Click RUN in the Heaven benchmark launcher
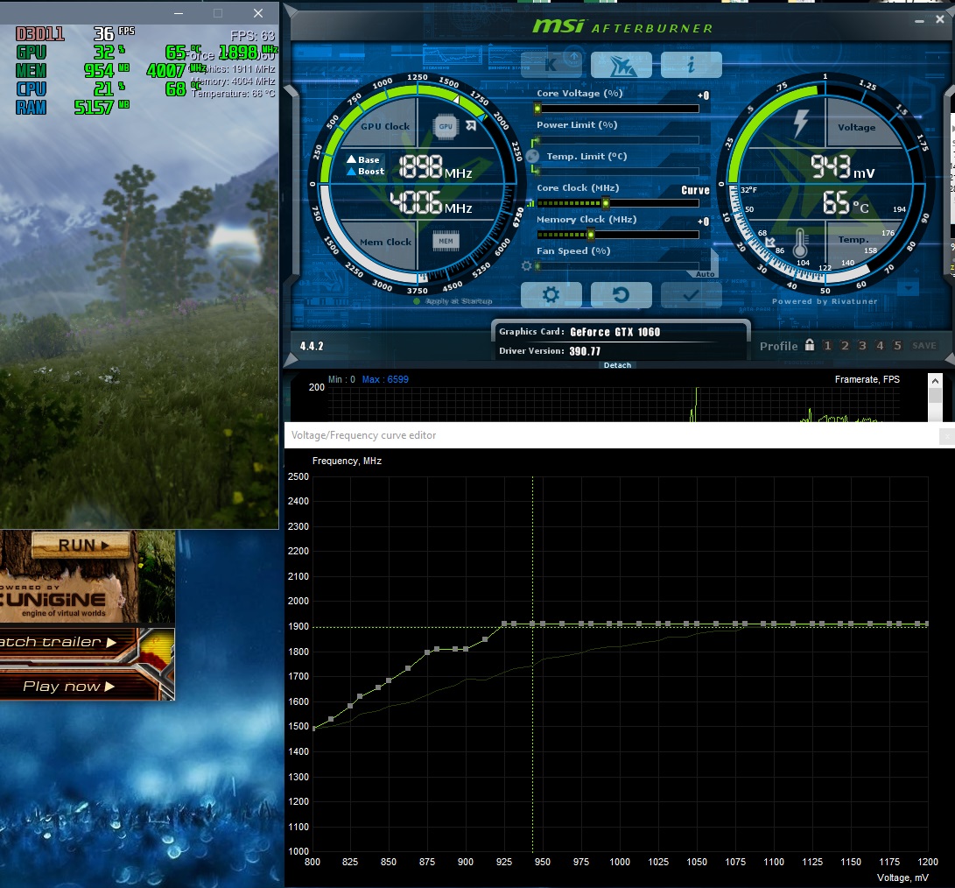955x888 pixels. pyautogui.click(x=81, y=546)
